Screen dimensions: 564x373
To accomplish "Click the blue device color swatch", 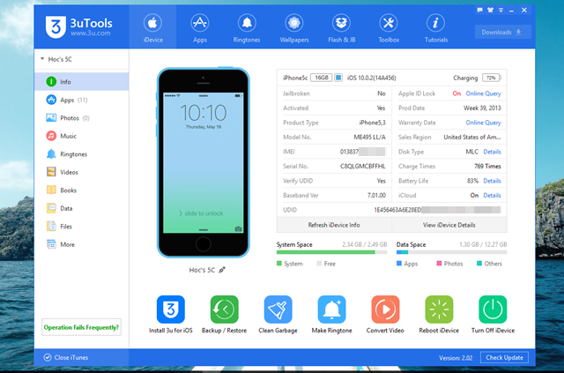I will 338,78.
